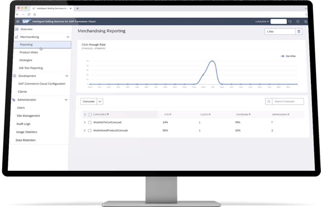Open the hamburger navigation menu icon
Screen dimensions: 321x207
pyautogui.click(x=18, y=22)
